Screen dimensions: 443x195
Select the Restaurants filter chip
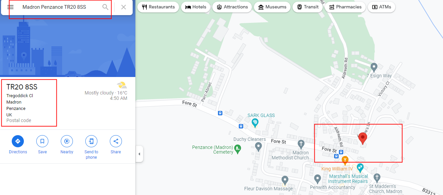pos(158,7)
